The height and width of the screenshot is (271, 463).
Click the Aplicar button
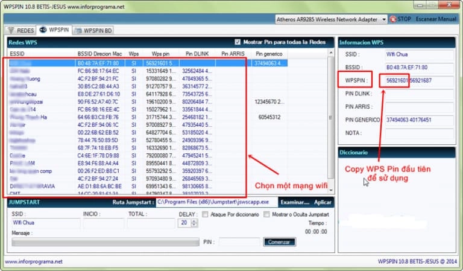[323, 203]
